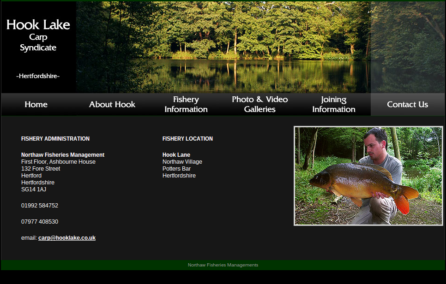Click the carp@hooklake.co.uk email link
This screenshot has width=446, height=284.
pyautogui.click(x=67, y=238)
